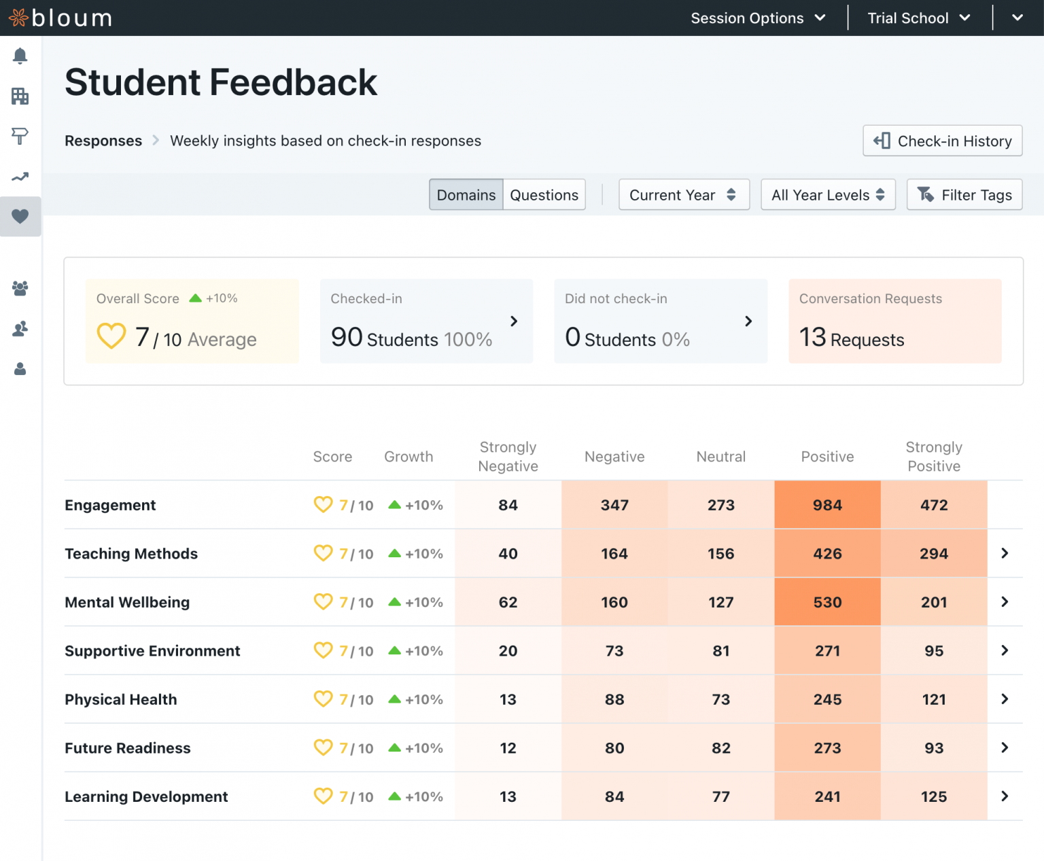Screen dimensions: 1044x861
Task: Open the trend line analytics icon
Action: tap(20, 177)
